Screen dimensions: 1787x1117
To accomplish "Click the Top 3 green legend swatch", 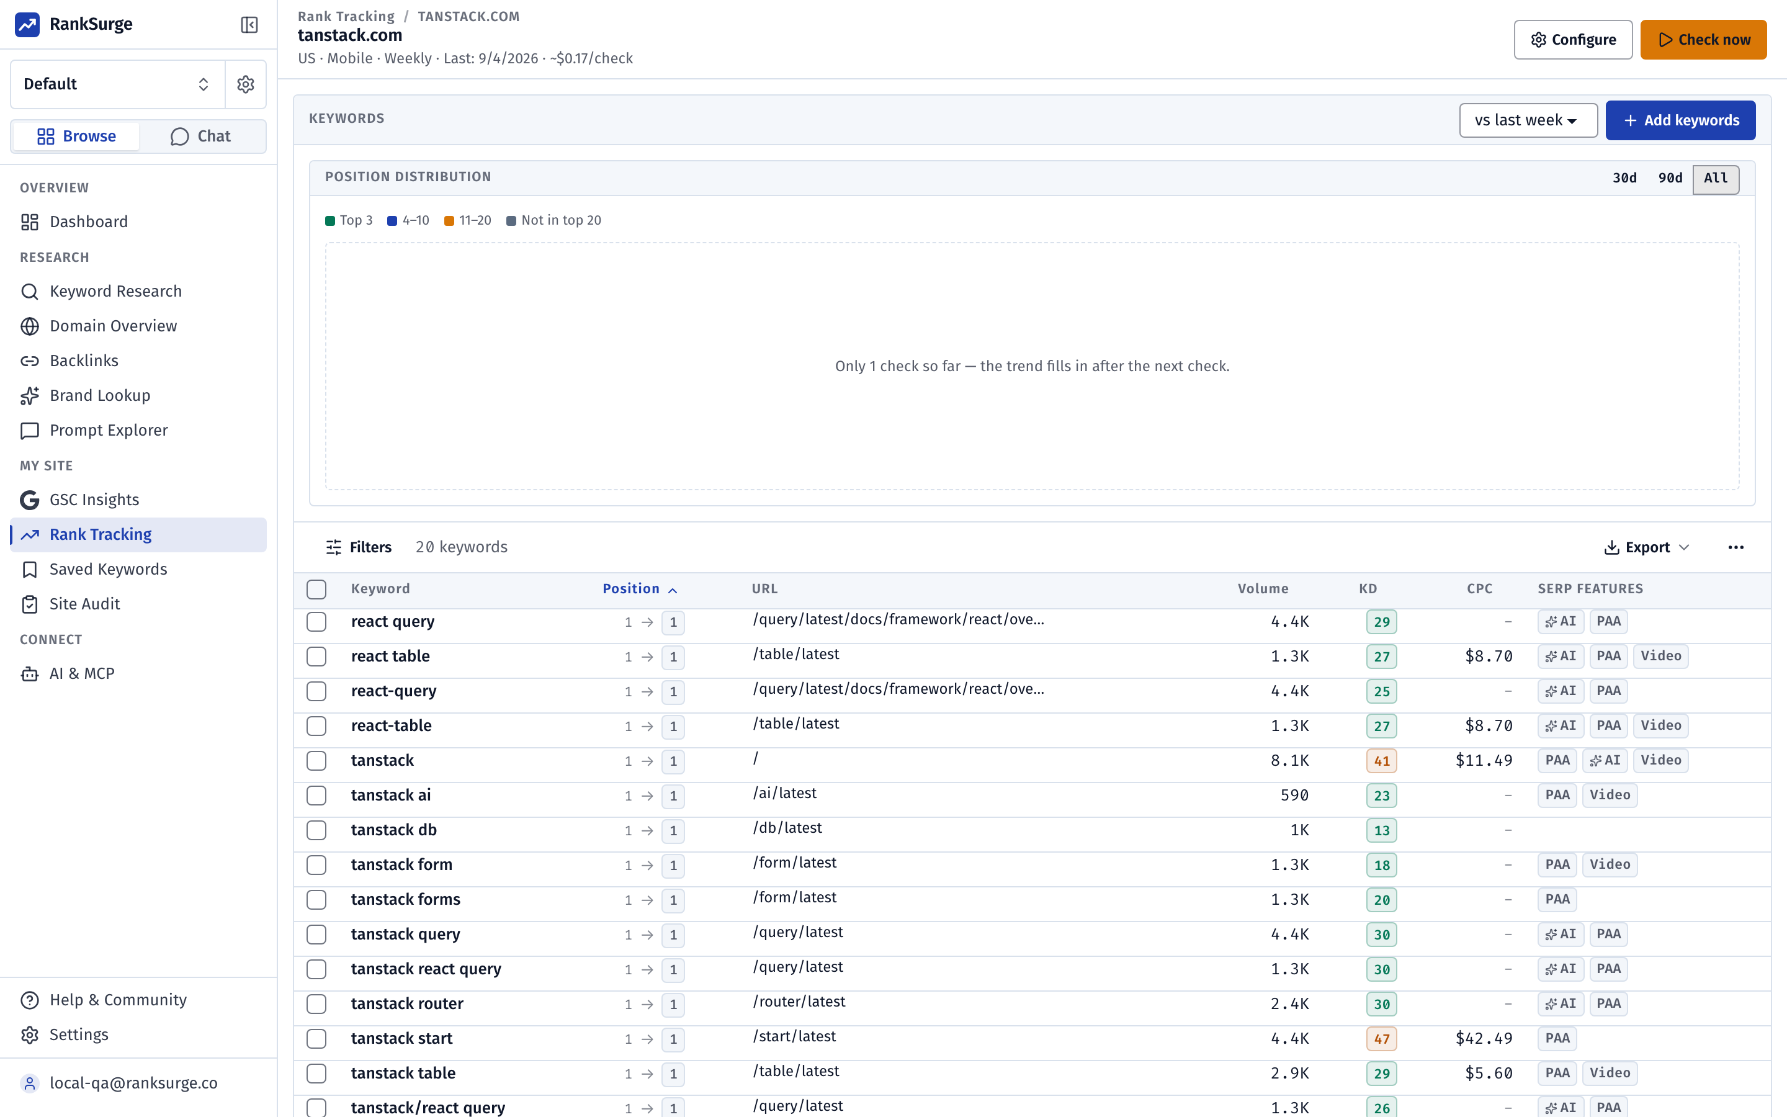I will click(330, 220).
